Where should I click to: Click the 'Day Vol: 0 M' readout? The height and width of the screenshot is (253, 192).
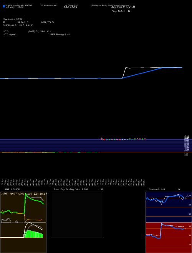(x=121, y=11)
